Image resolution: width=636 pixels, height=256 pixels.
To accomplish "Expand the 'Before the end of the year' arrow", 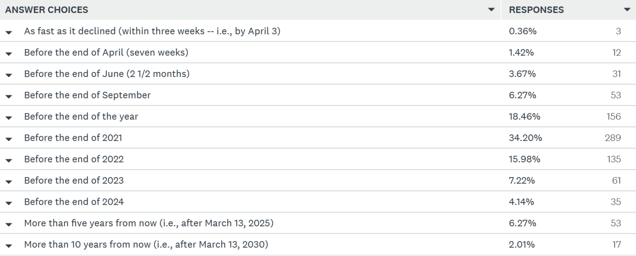I will [9, 117].
